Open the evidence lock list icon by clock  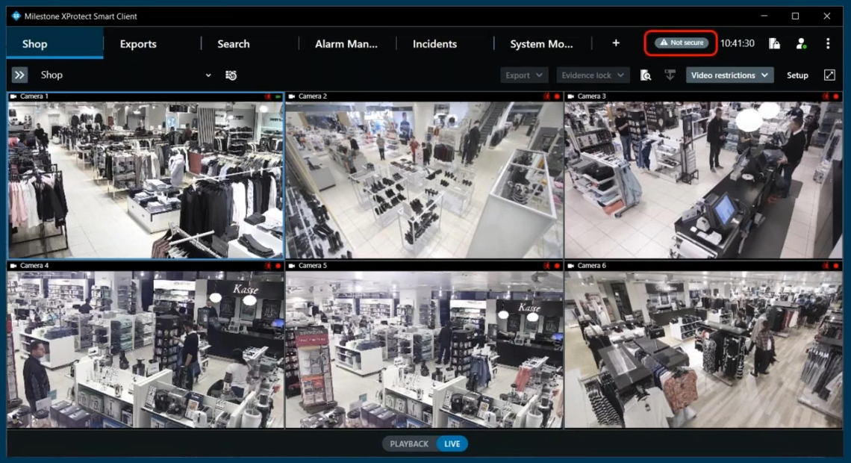pyautogui.click(x=774, y=43)
